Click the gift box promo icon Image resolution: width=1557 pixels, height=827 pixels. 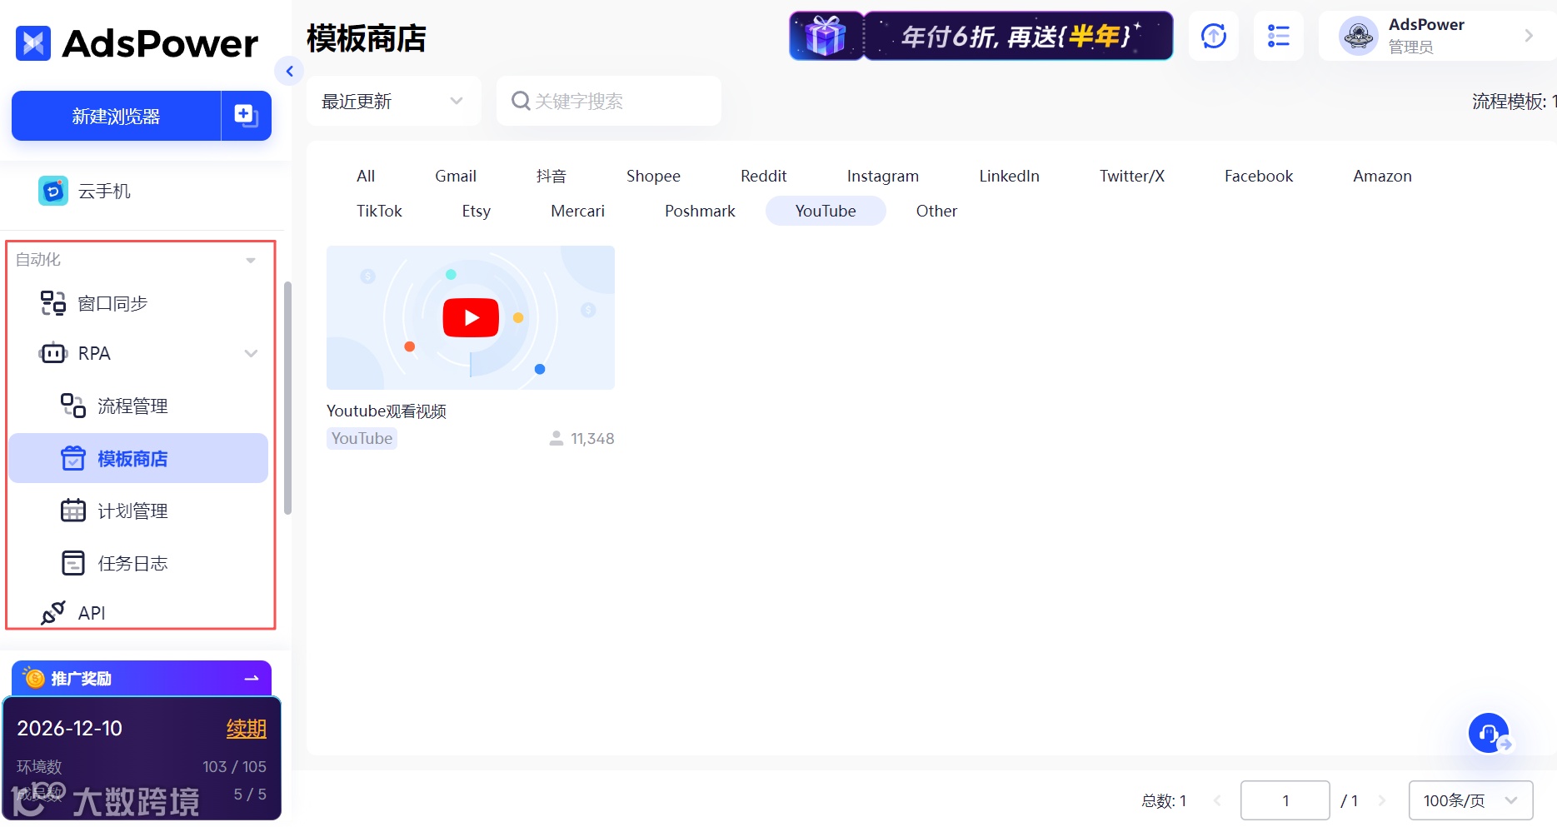click(826, 36)
